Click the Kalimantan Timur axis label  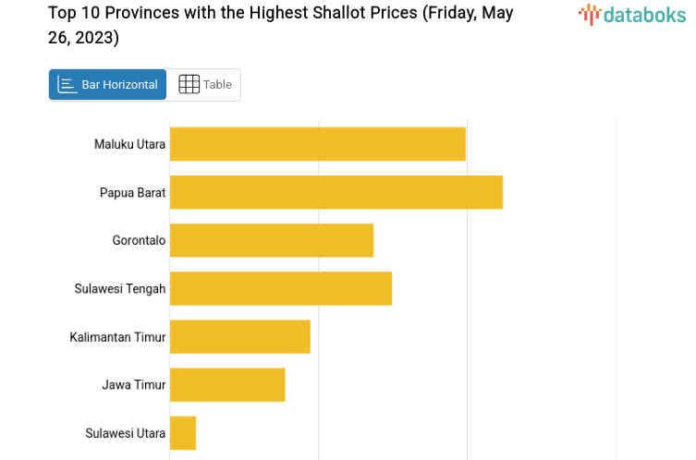[x=117, y=336]
